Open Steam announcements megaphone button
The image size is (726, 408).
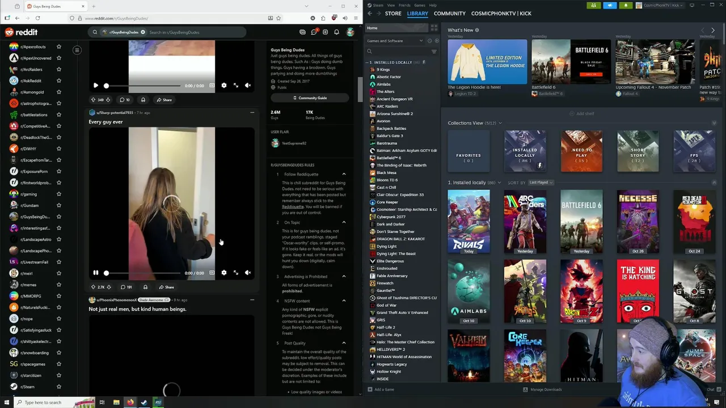pos(610,5)
